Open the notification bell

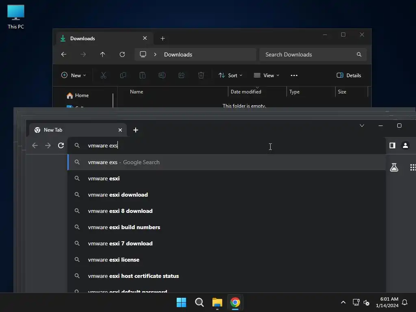click(405, 302)
